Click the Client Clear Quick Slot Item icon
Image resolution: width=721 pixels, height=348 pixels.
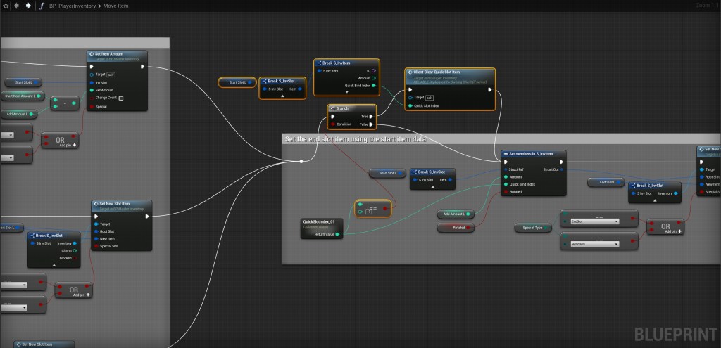coord(410,71)
